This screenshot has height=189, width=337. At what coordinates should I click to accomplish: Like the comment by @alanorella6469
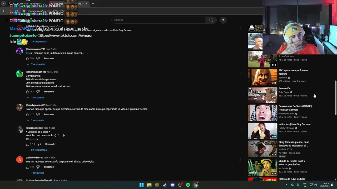coord(27,167)
